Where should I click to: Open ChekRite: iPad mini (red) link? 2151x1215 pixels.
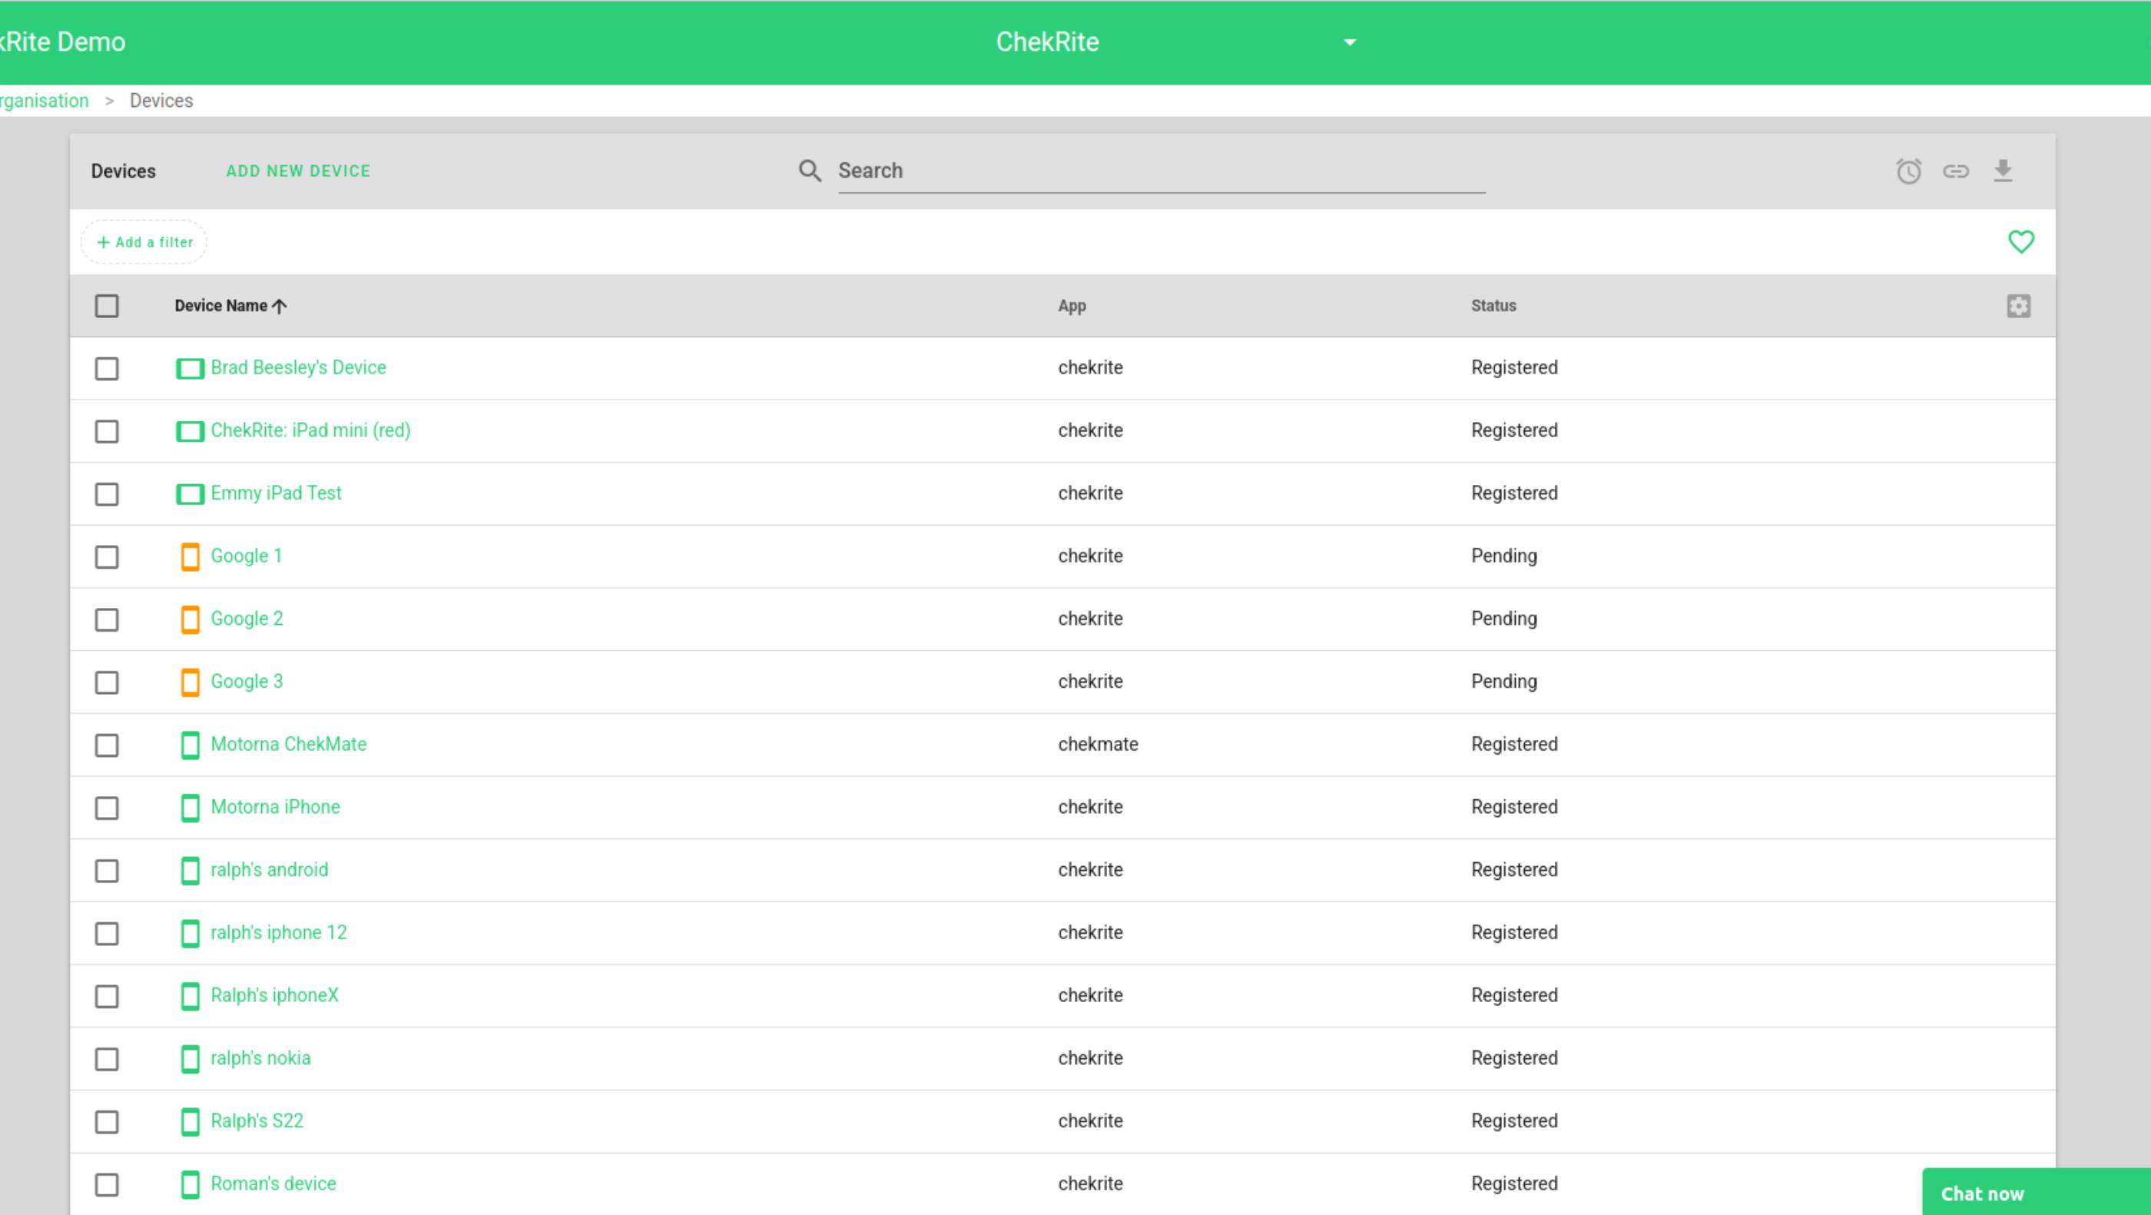[x=310, y=430]
